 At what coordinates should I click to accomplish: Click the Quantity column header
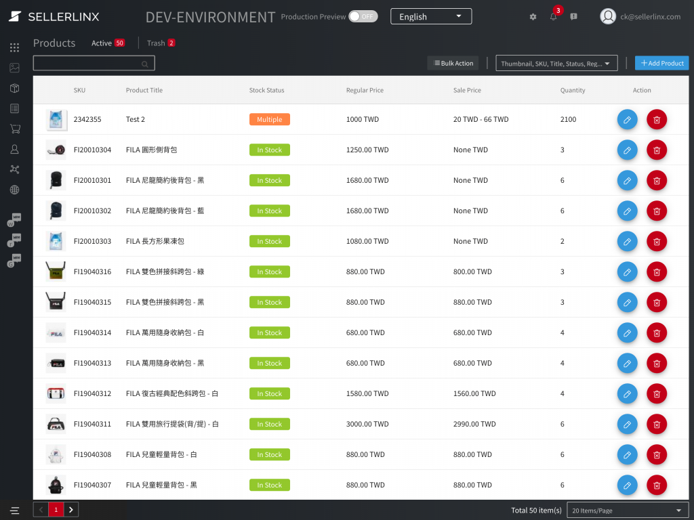pos(573,90)
